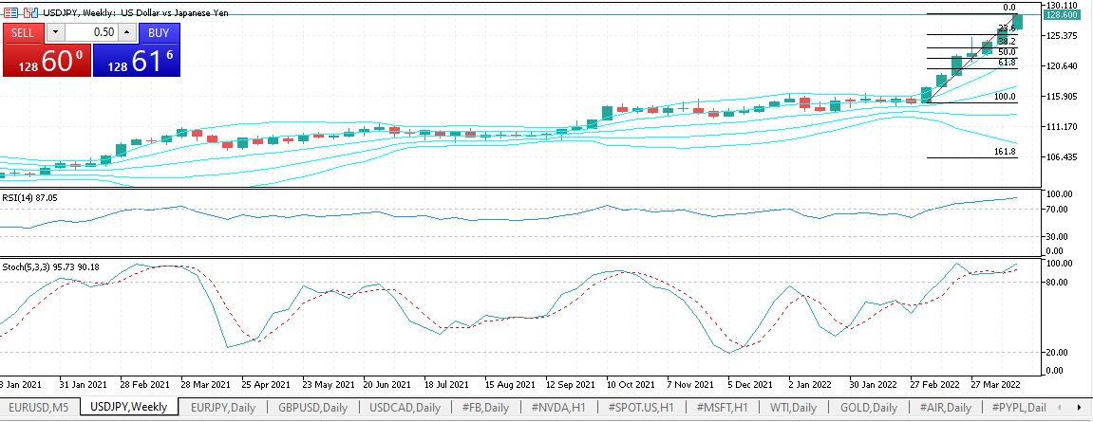
Task: Select the Fibonacci 161.8 level label
Action: tap(1005, 151)
